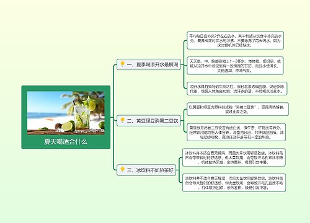Select the note starting 黄豆绿豆消暑二豆饮富含蛋白质
This screenshot has width=310, height=223.
[x=236, y=132]
